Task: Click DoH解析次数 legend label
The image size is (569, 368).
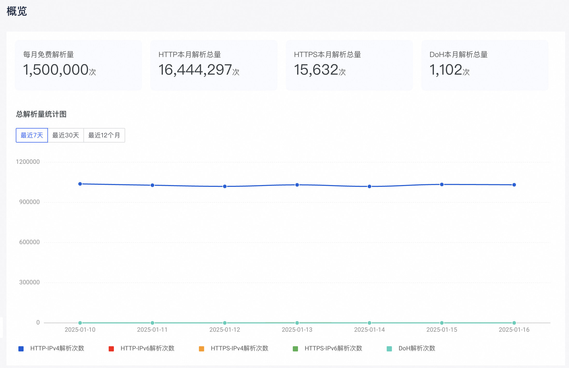Action: coord(417,348)
